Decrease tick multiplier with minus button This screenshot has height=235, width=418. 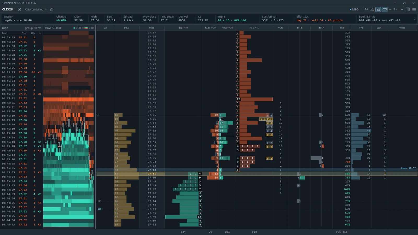tap(390, 9)
